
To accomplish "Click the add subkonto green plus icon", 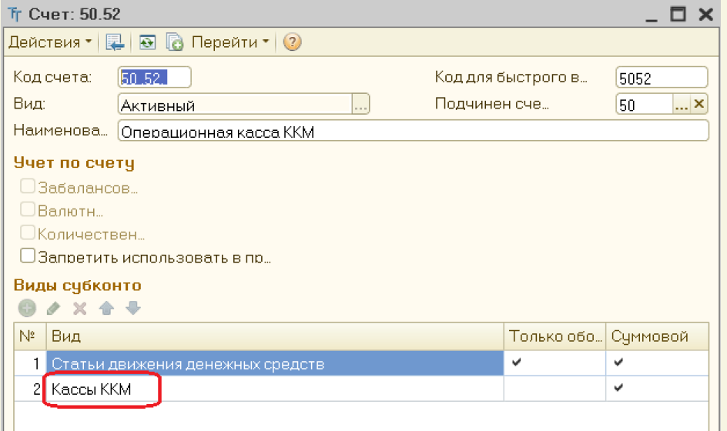I will (x=27, y=309).
